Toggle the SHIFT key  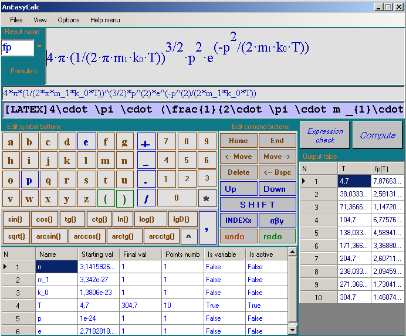click(258, 205)
